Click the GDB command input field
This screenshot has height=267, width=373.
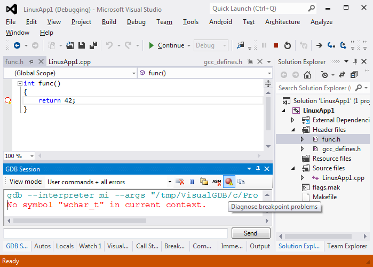115,233
